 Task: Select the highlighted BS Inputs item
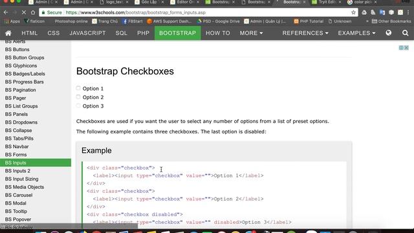coord(36,162)
